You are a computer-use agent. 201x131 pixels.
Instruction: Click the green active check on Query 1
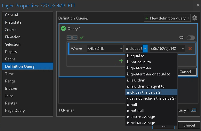tap(63, 29)
